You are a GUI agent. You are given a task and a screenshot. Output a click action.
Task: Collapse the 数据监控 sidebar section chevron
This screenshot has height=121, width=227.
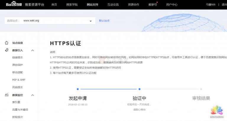tap(33, 95)
